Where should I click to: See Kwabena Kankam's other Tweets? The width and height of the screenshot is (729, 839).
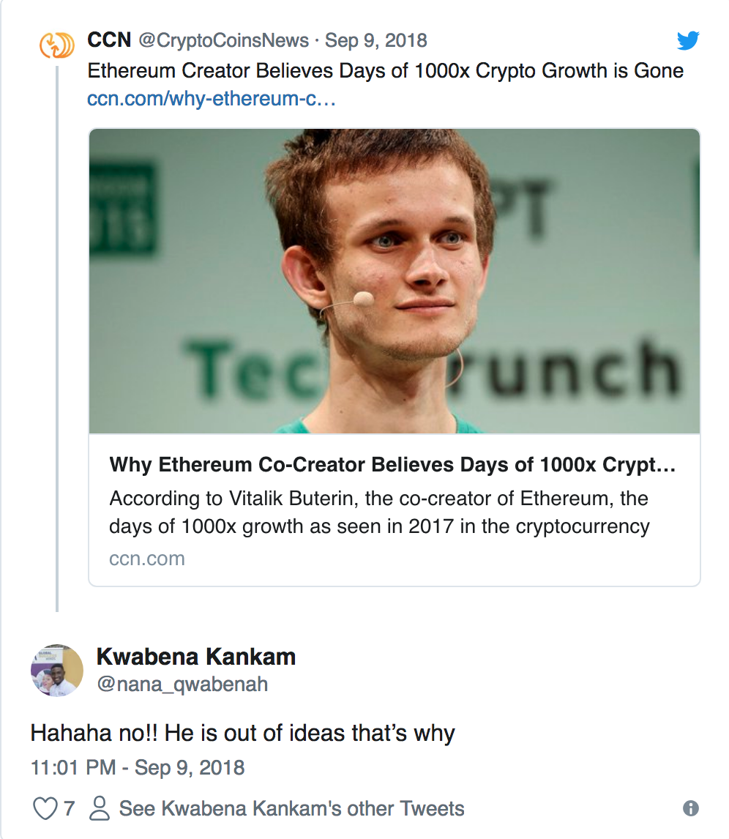click(291, 808)
